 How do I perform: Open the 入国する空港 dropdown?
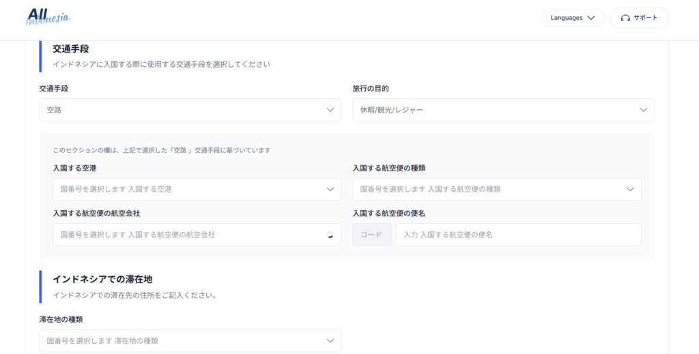tap(197, 189)
